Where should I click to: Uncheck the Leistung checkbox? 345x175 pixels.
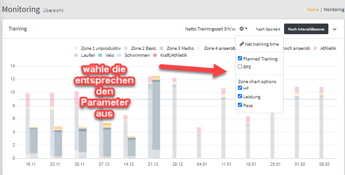coord(240,96)
